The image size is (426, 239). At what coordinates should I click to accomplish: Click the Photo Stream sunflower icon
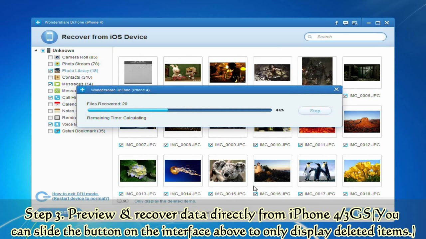point(57,64)
